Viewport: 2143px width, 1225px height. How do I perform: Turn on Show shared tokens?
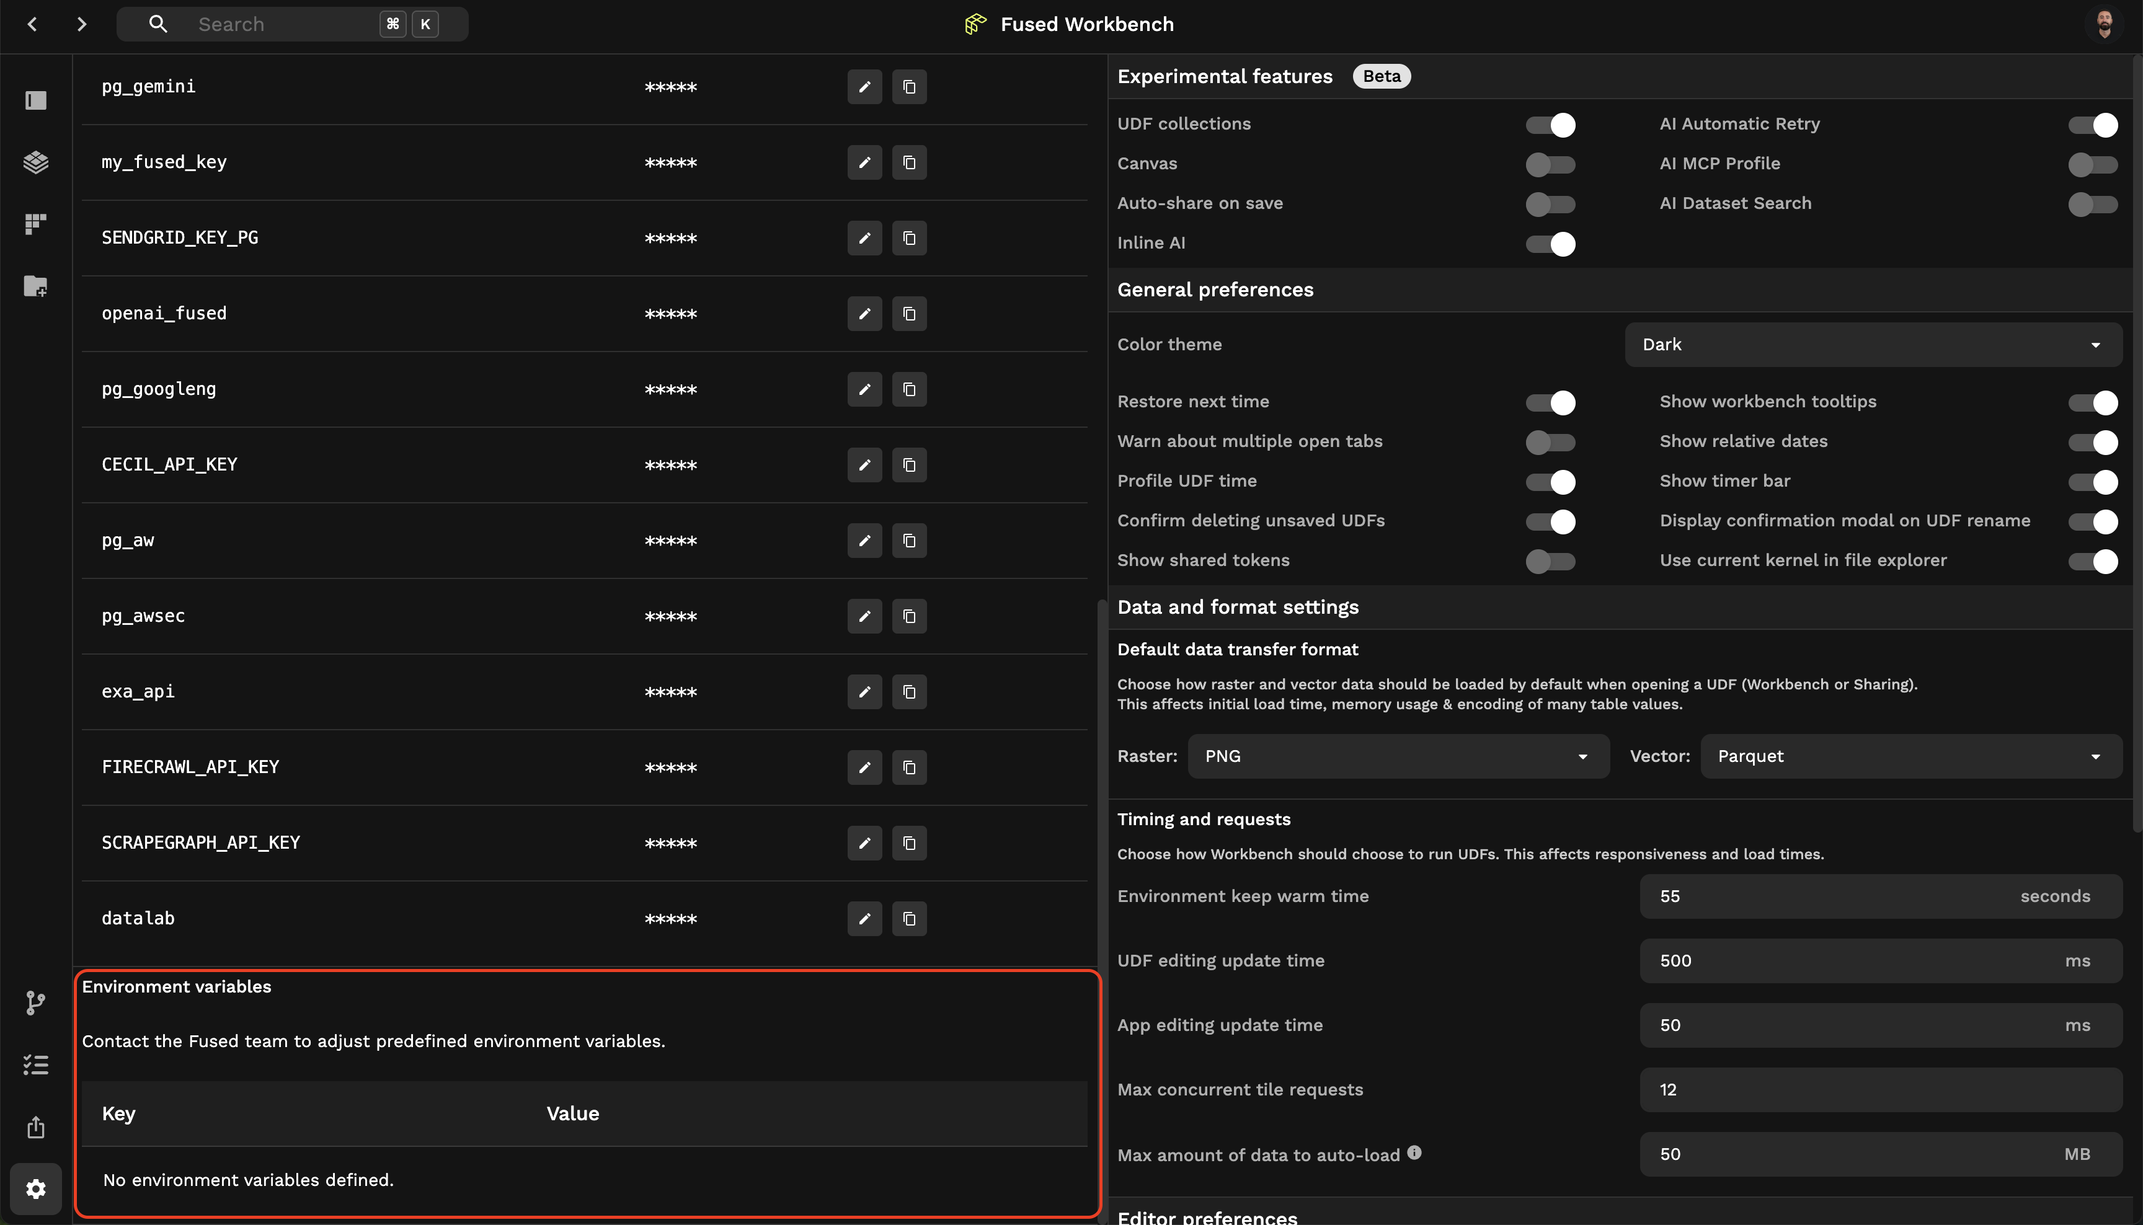coord(1550,561)
